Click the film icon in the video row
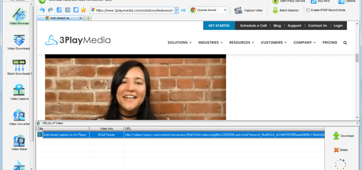 coord(40,134)
